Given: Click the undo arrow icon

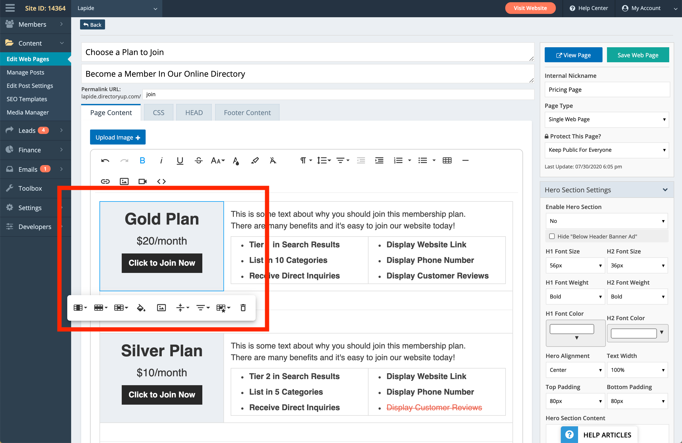Looking at the screenshot, I should pos(105,160).
